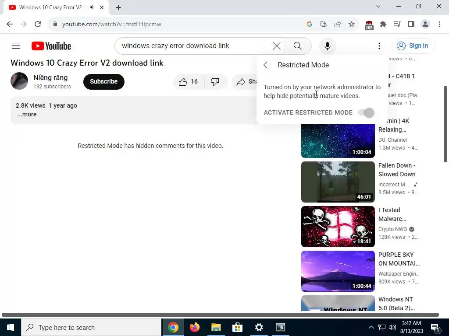Open the extension with 102 badge
449x336 pixels.
(x=369, y=25)
